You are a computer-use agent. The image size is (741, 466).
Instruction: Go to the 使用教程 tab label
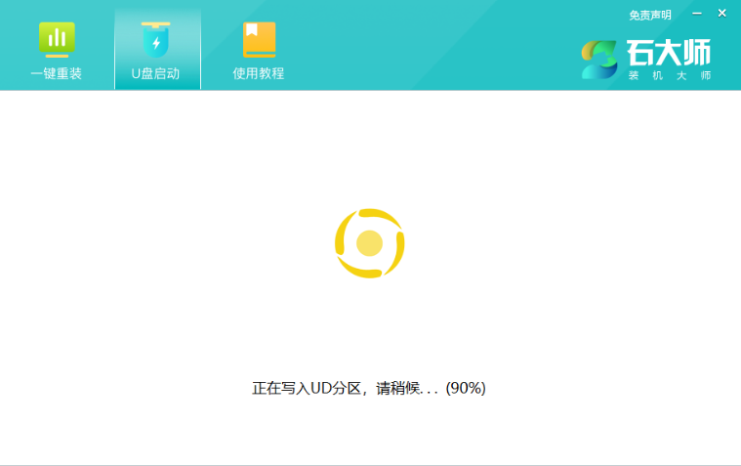259,73
